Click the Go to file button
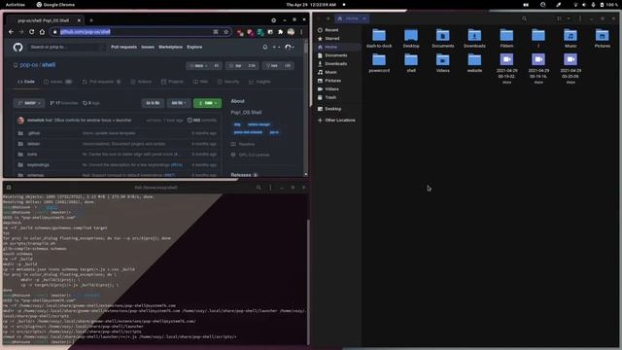Screen dimensions: 622x350 click(x=153, y=103)
